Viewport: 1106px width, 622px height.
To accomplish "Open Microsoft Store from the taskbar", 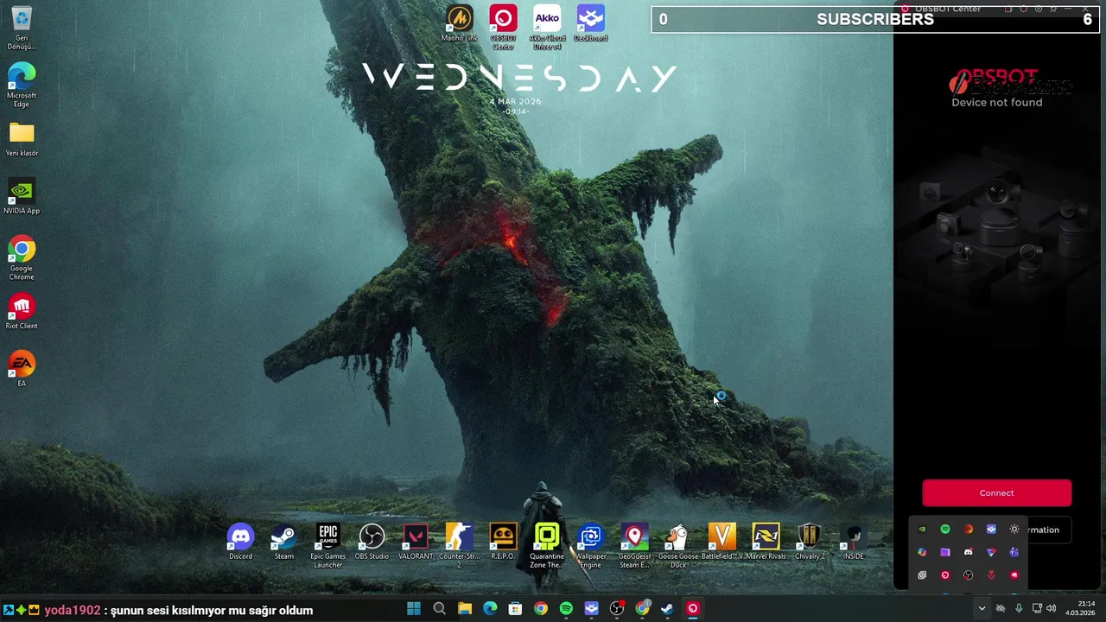I will (x=515, y=609).
